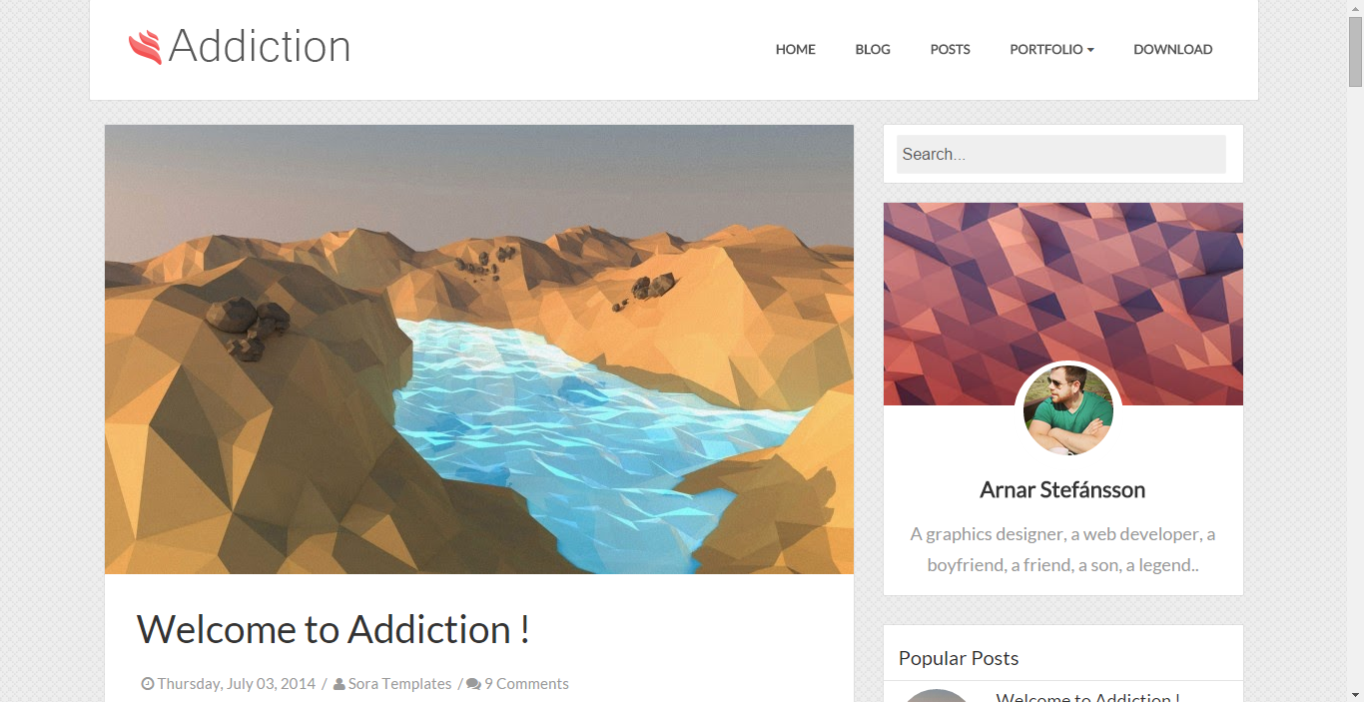Open the low-poly desert lake featured image
Screen dimensions: 1364x702
point(479,350)
